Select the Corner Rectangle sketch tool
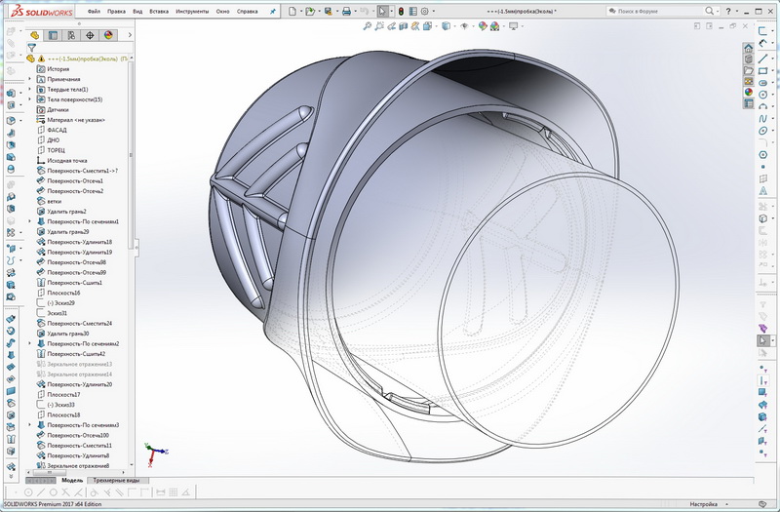 [x=763, y=71]
